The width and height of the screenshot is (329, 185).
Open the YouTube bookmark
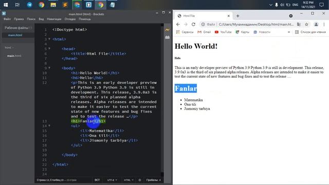[x=223, y=32]
